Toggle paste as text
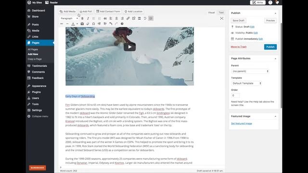The image size is (308, 173). click(x=82, y=24)
